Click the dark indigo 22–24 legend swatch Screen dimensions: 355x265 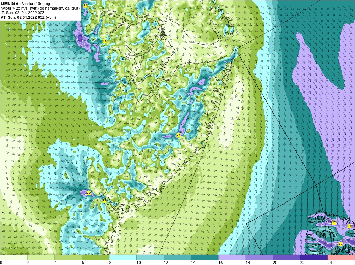[x=314, y=257]
